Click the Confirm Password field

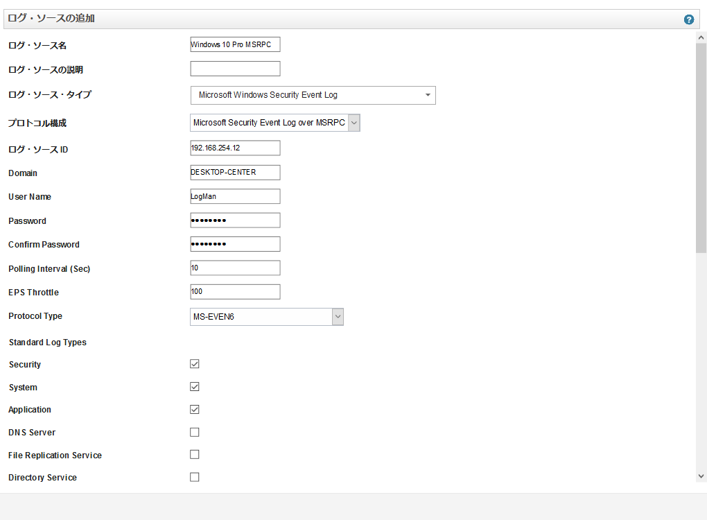[235, 244]
